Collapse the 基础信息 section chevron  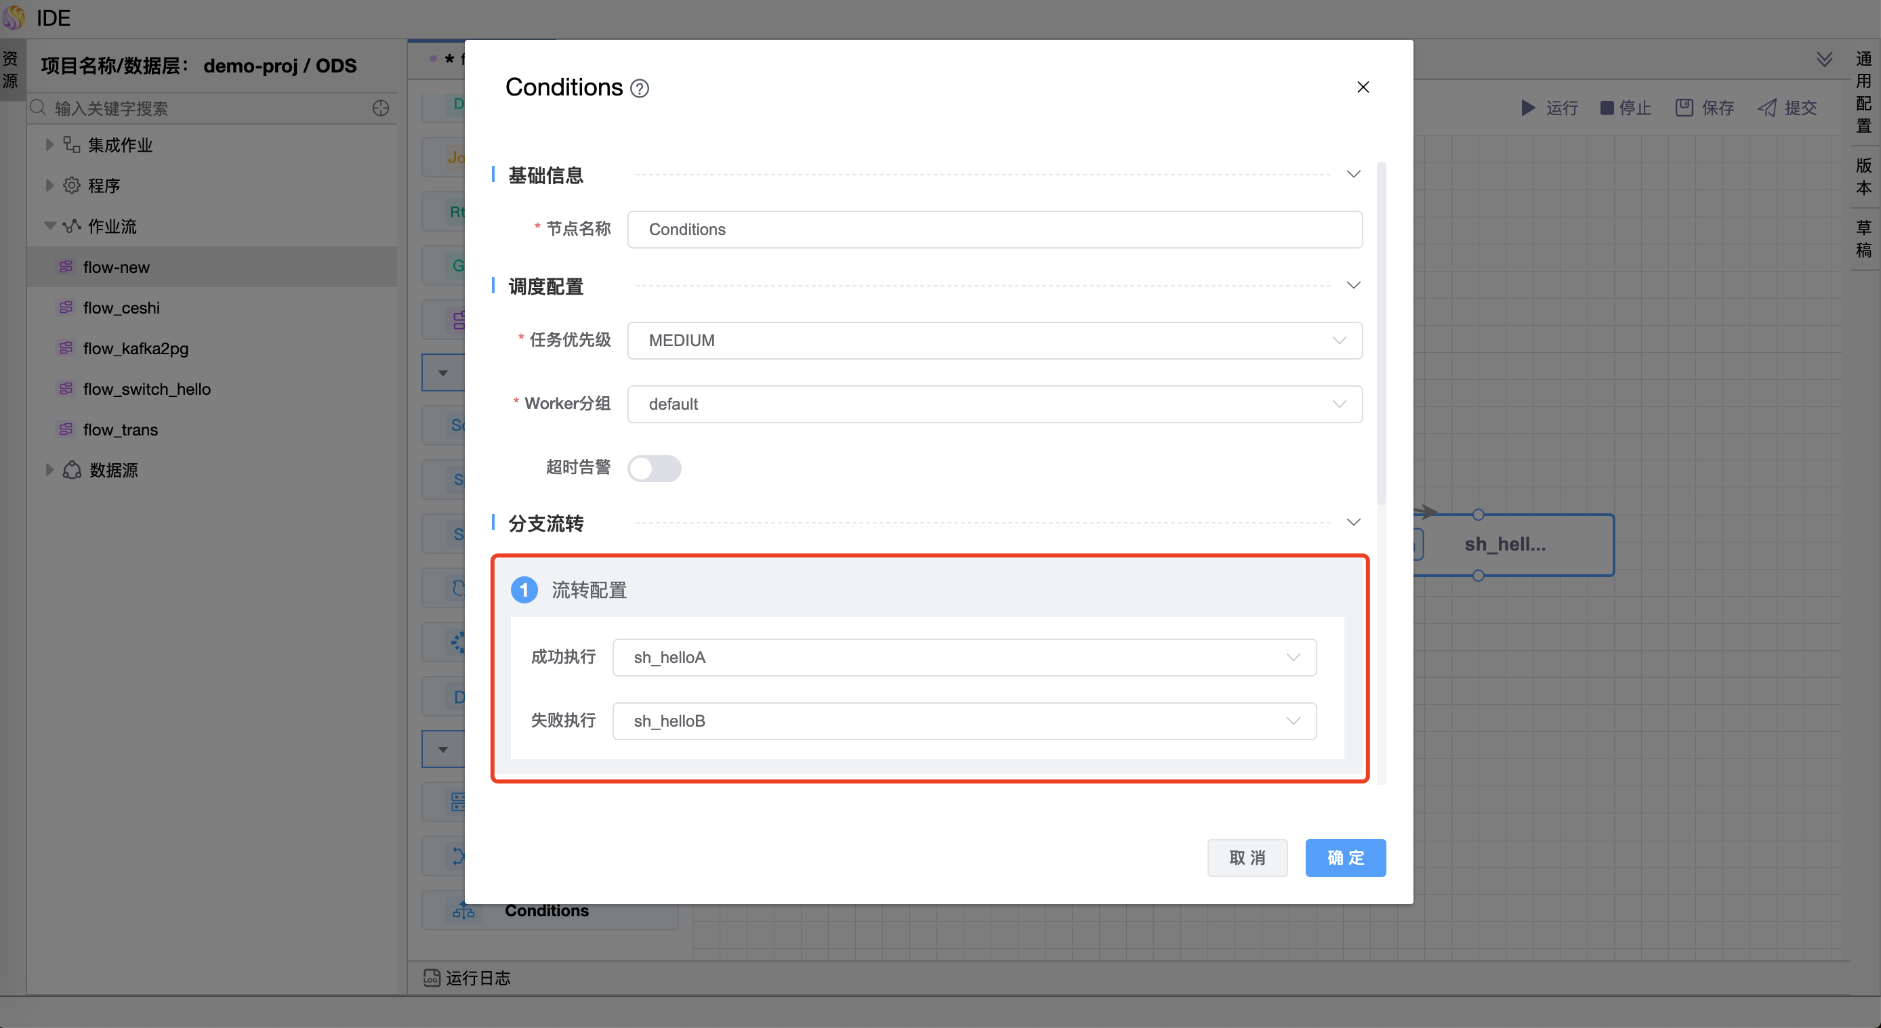tap(1353, 173)
